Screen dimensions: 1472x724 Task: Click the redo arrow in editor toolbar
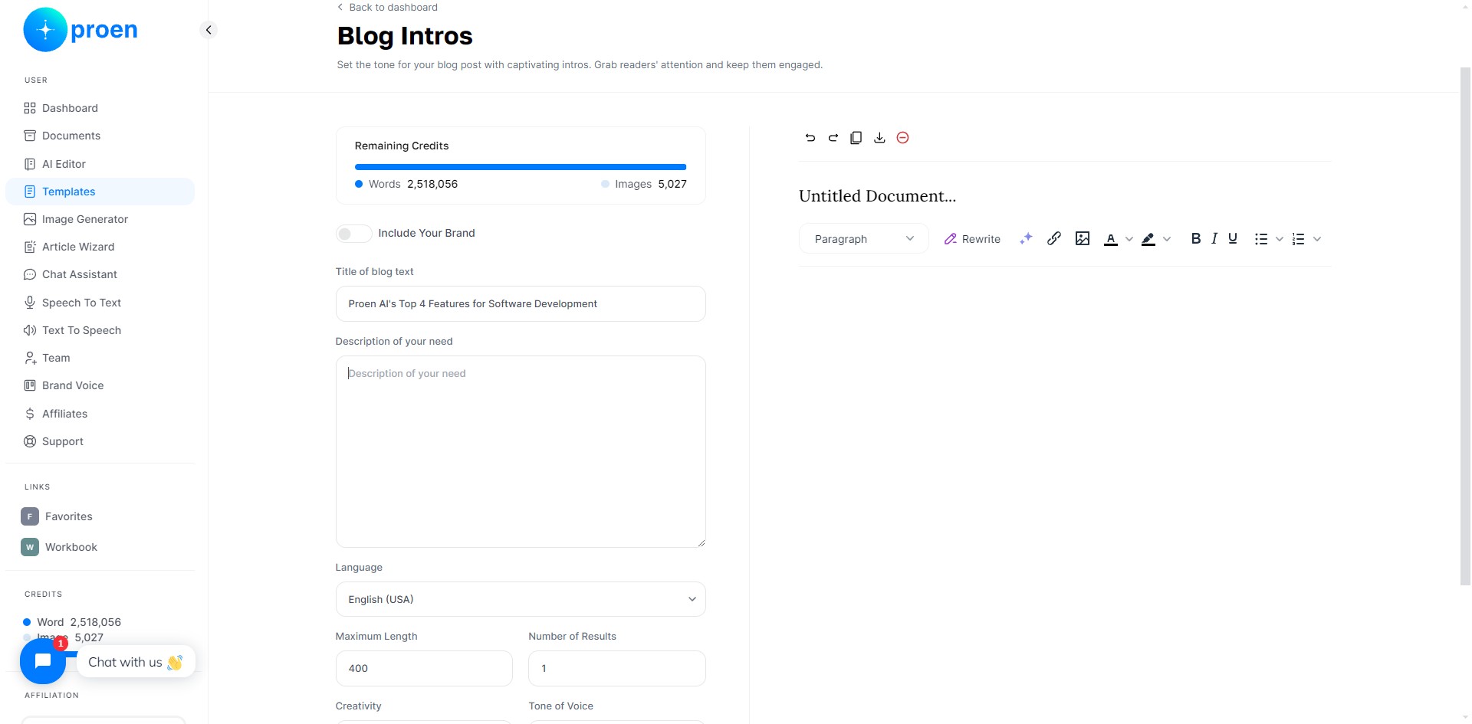point(833,138)
